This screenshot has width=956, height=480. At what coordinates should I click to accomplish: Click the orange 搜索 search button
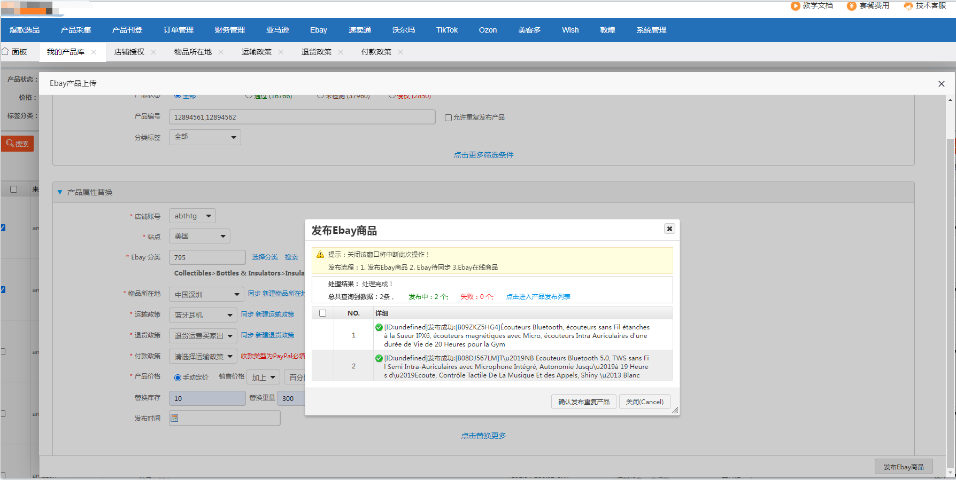point(17,144)
